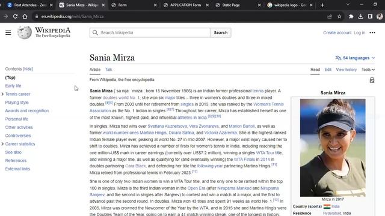The height and width of the screenshot is (216, 385).
Task: Jump to References in contents
Action: 16,160
